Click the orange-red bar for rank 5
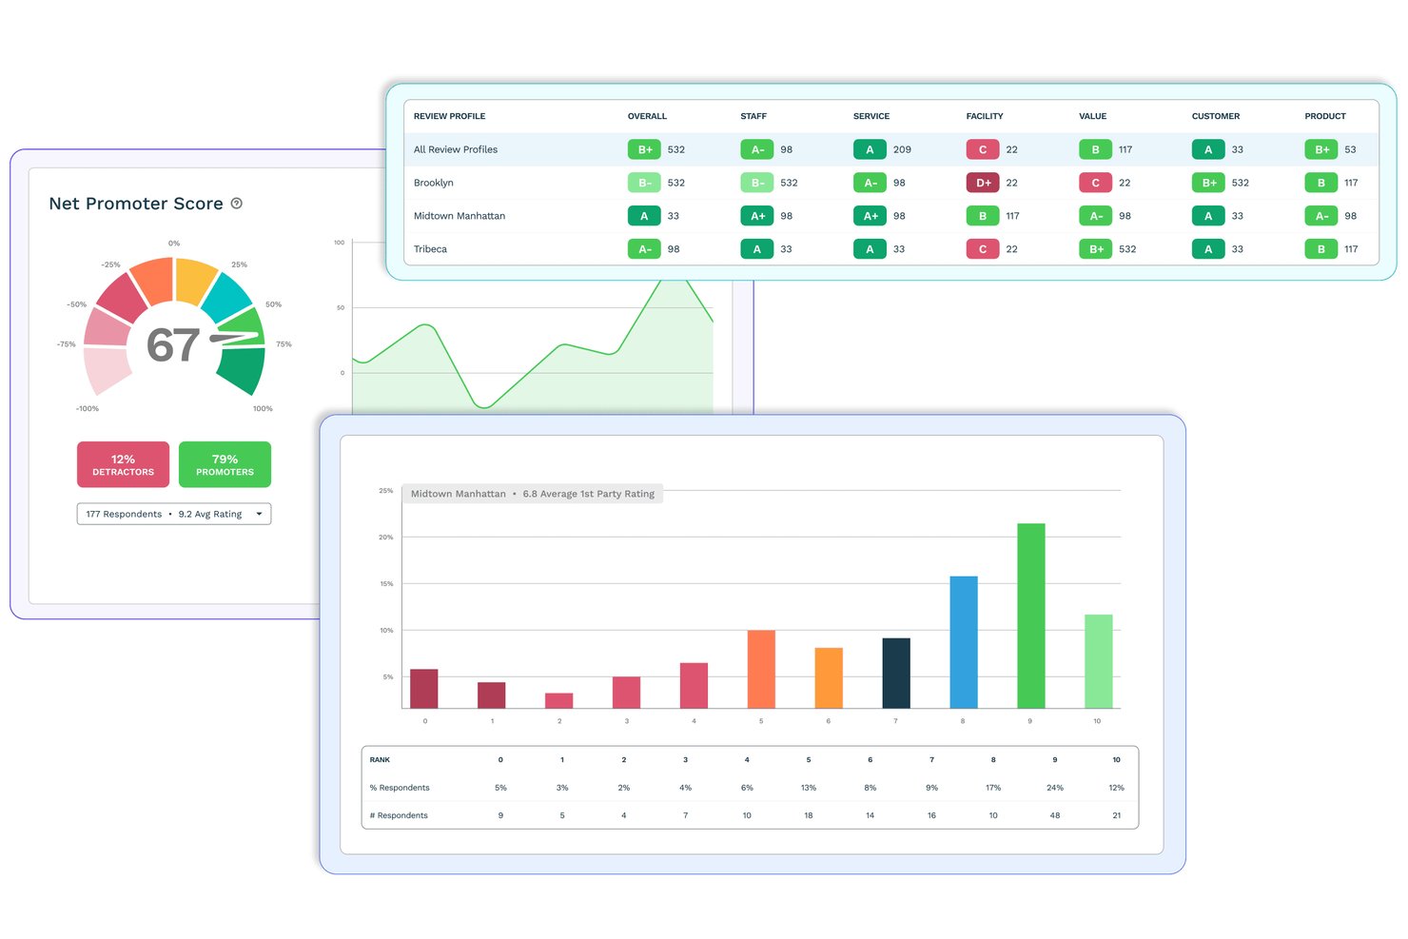This screenshot has width=1408, height=939. (x=761, y=670)
